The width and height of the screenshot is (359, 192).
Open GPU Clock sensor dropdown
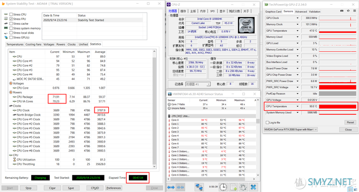(x=298, y=18)
